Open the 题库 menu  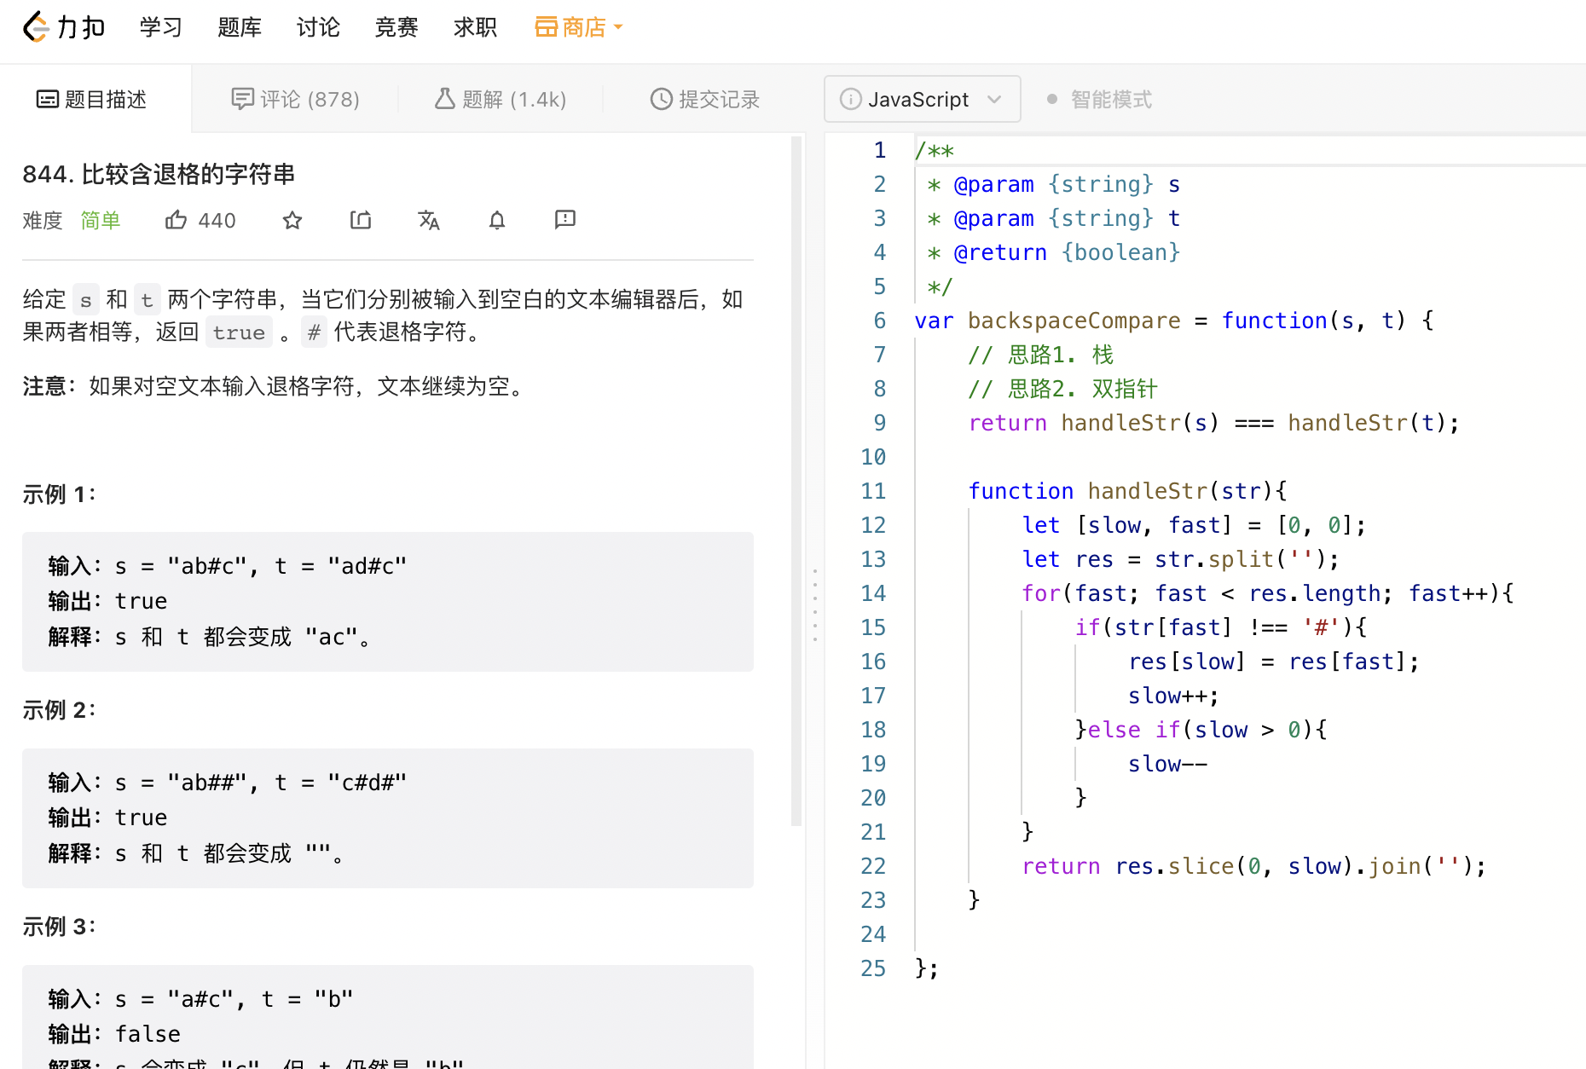click(x=240, y=27)
